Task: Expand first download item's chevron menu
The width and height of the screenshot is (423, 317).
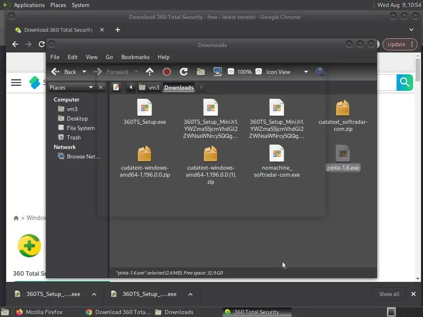Action: pos(94,294)
